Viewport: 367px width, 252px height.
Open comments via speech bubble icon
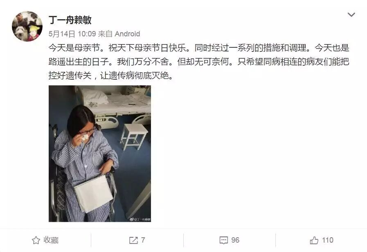[223, 240]
